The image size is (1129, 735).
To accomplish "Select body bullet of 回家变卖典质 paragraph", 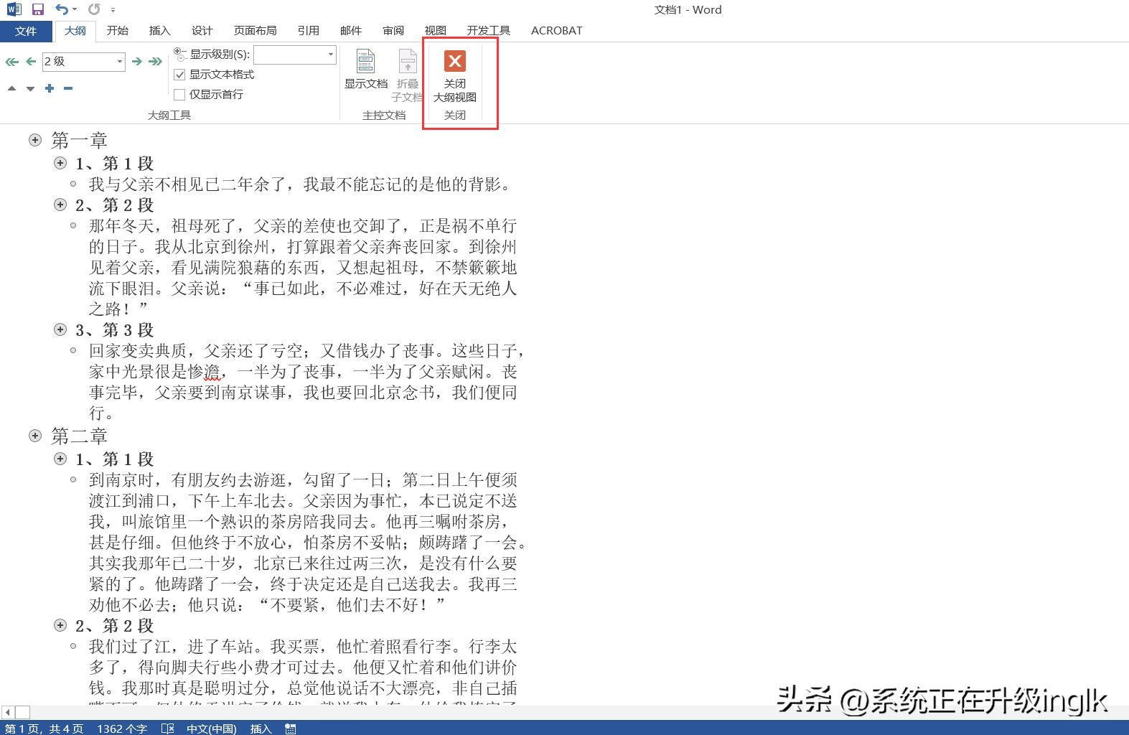I will click(x=73, y=350).
